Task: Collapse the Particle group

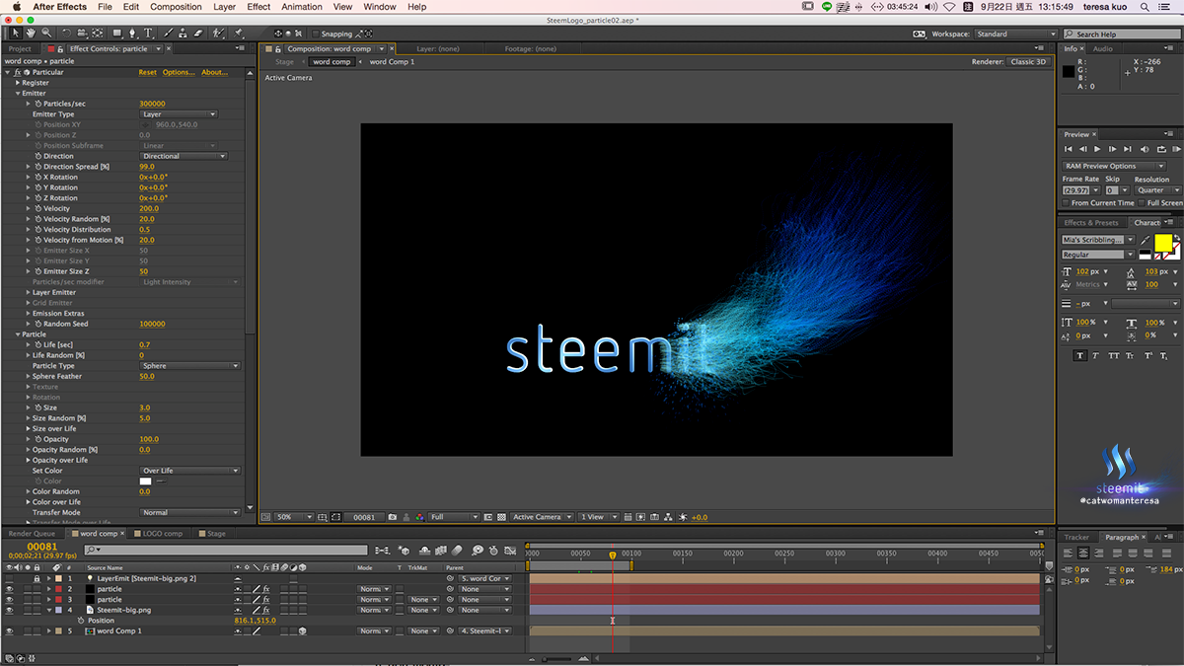Action: pyautogui.click(x=19, y=334)
